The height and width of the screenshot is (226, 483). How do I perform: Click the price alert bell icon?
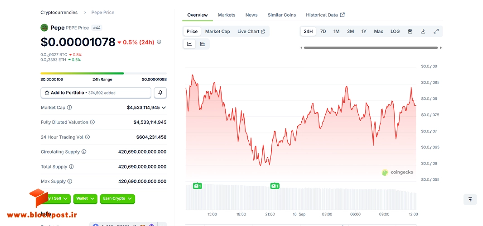[160, 93]
